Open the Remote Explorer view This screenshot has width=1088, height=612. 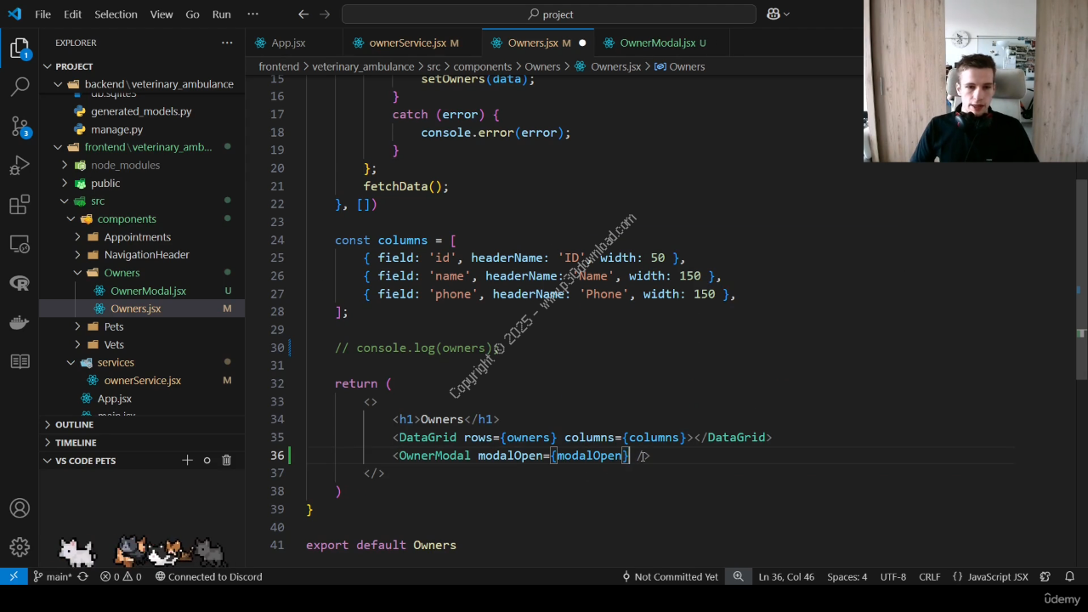(x=20, y=244)
